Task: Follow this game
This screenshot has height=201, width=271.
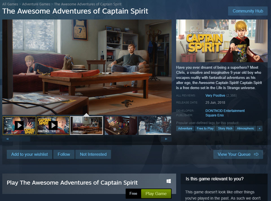Action: [64, 154]
